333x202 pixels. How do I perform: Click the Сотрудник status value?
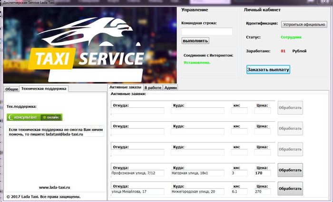point(291,37)
